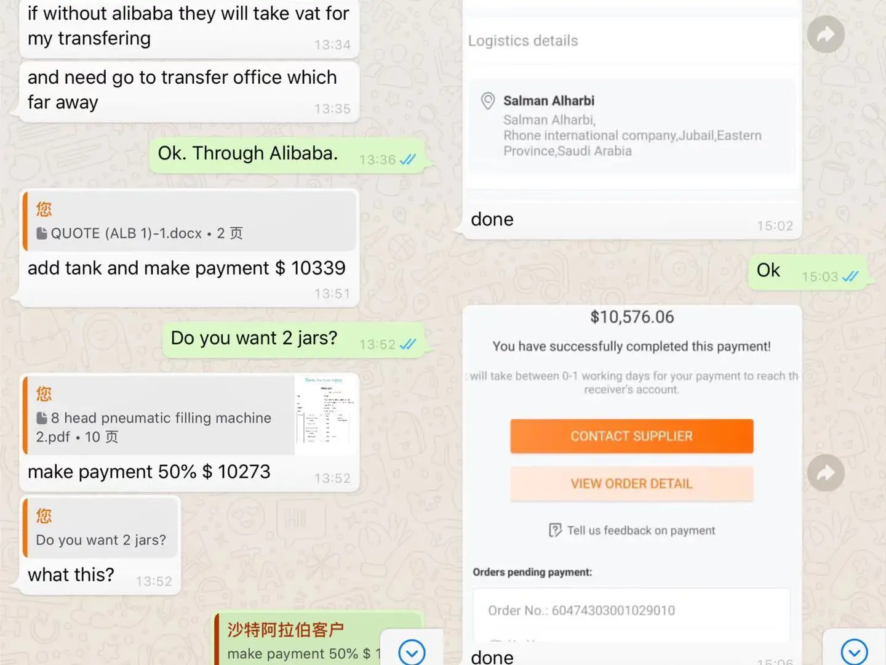Click the VIEW ORDER DETAIL button
Screen dimensions: 886x665
(631, 483)
